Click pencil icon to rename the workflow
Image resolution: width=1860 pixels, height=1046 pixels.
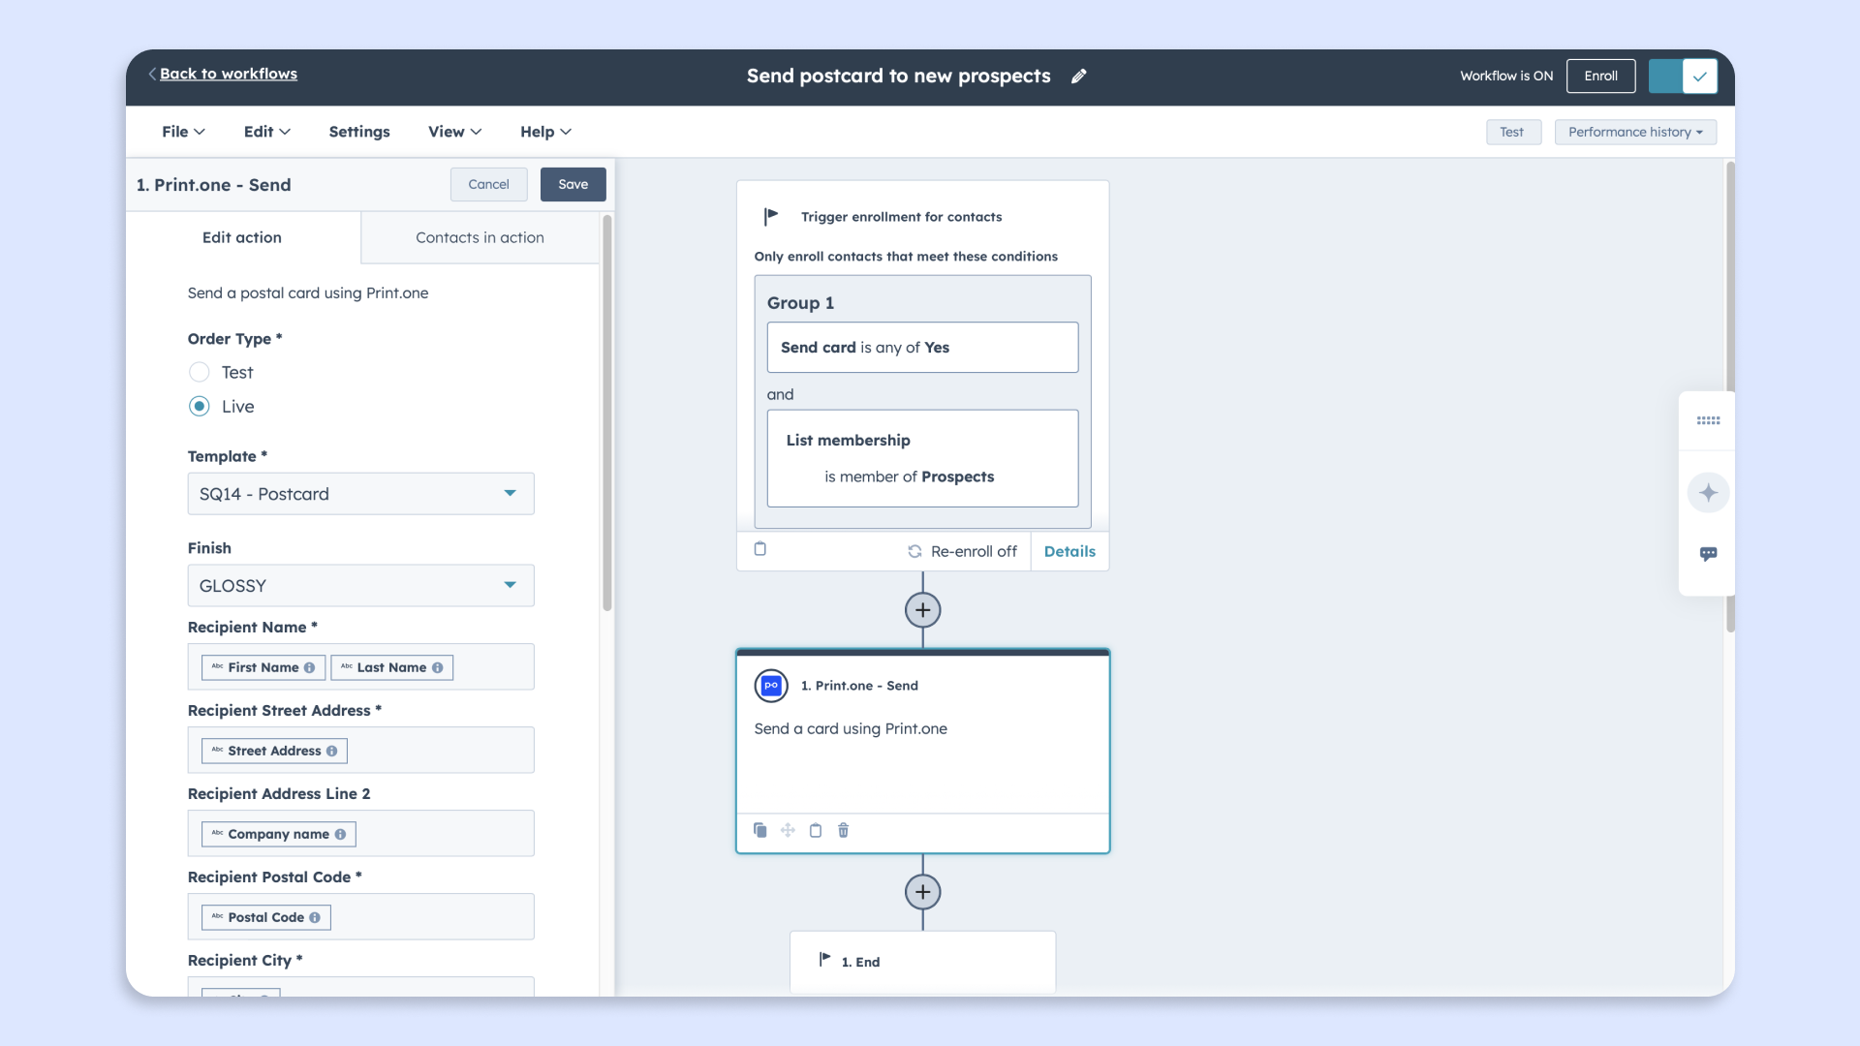coord(1079,76)
